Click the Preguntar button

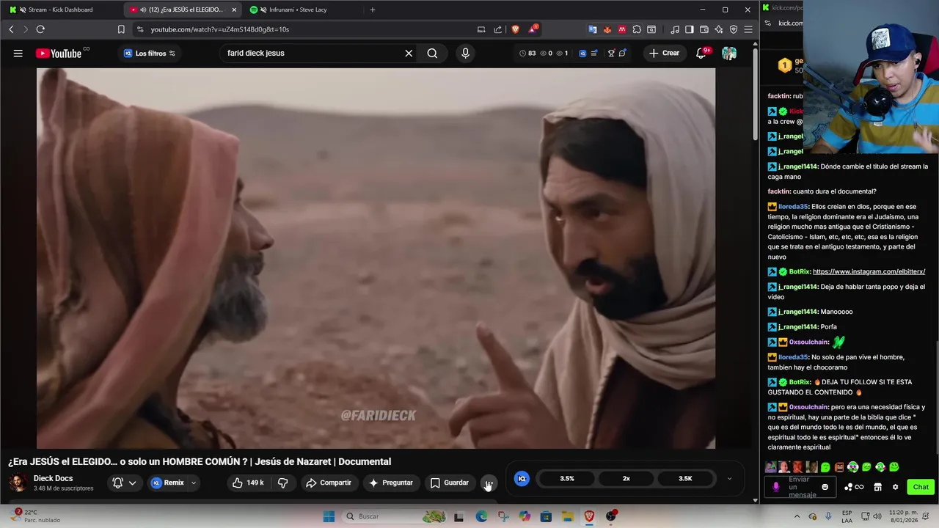coord(391,483)
